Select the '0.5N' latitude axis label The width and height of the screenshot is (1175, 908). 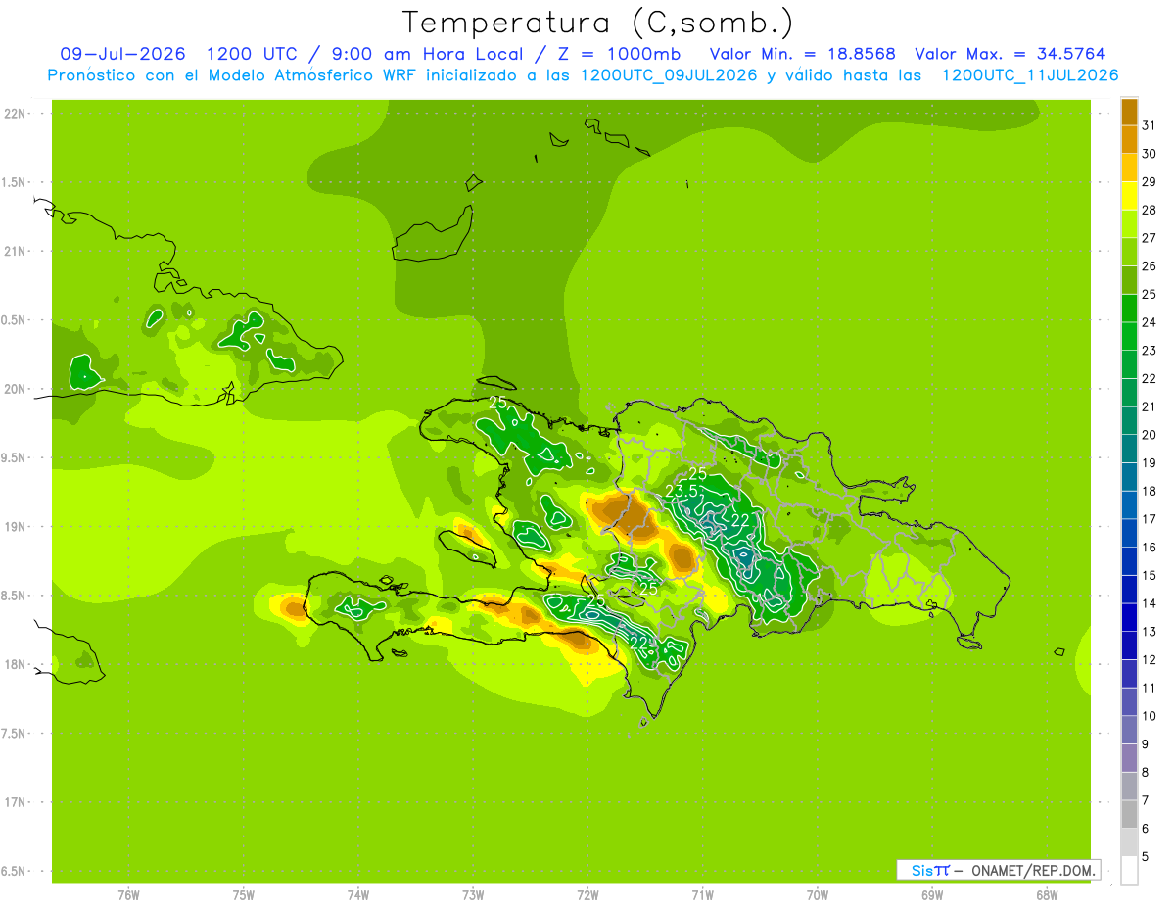tap(14, 320)
